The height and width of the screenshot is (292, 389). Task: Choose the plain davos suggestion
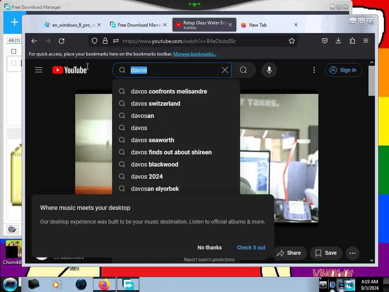(x=176, y=128)
